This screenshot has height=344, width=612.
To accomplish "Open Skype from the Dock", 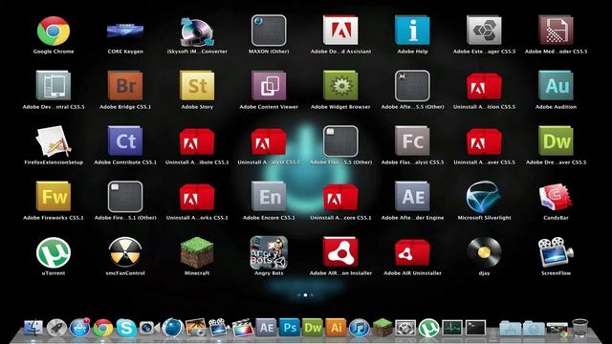I will [x=126, y=328].
